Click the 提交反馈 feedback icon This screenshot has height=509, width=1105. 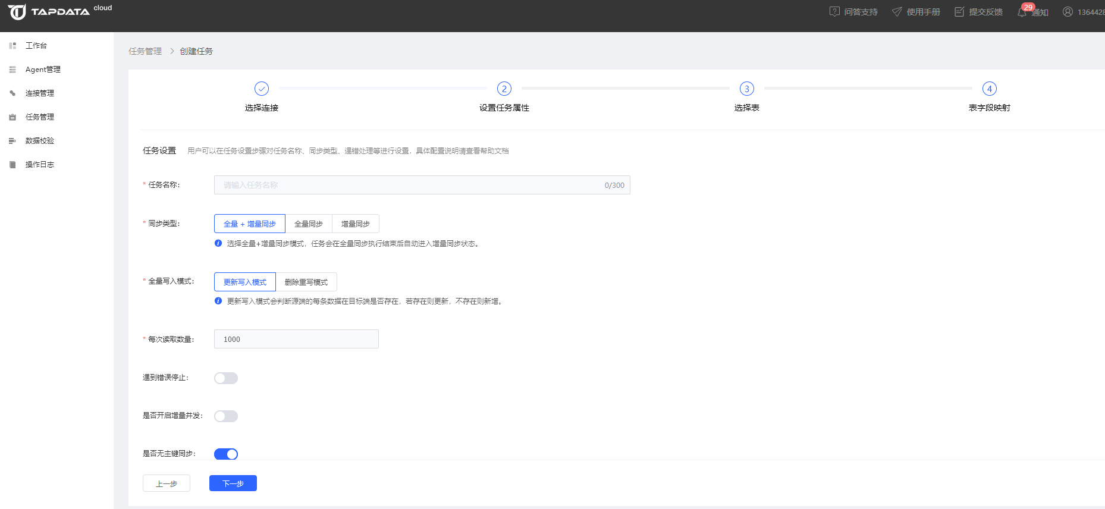959,12
